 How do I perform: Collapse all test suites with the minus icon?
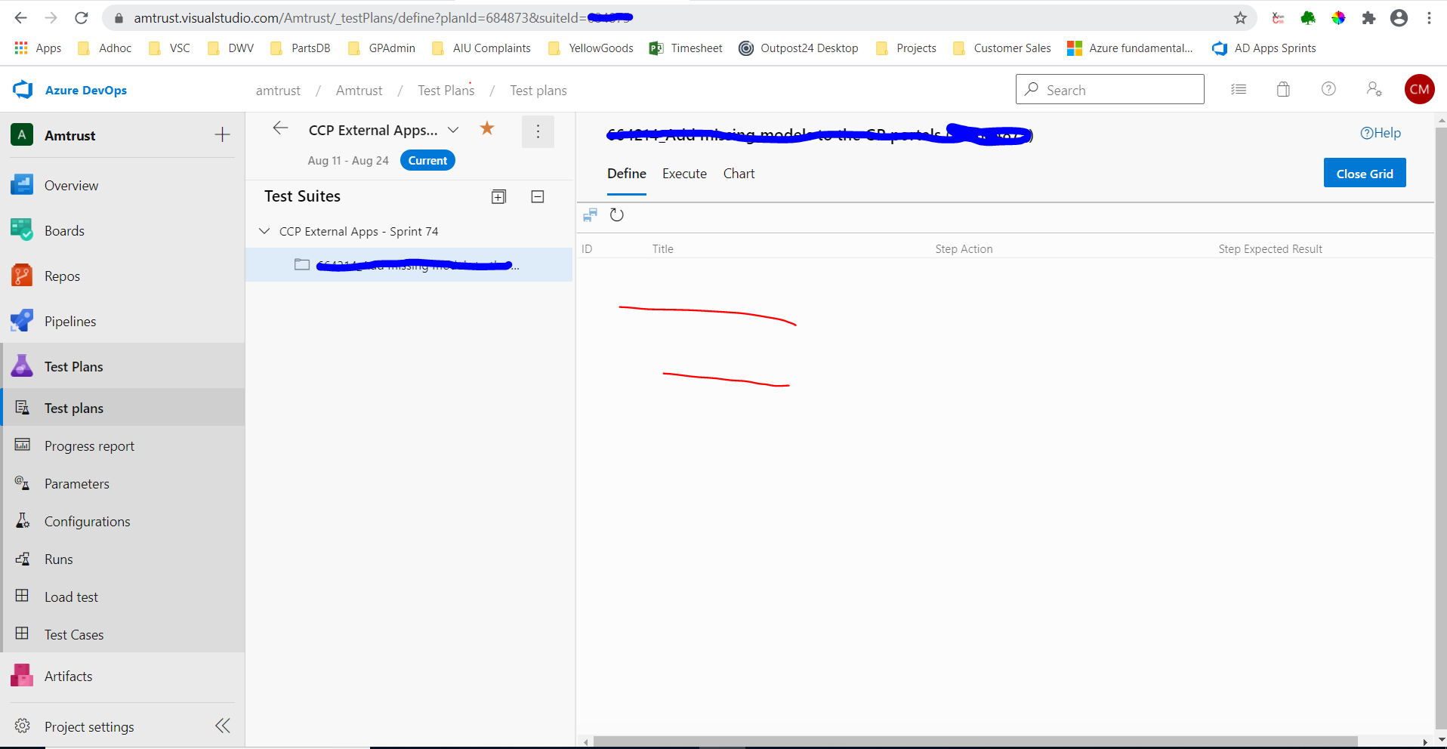click(x=537, y=196)
